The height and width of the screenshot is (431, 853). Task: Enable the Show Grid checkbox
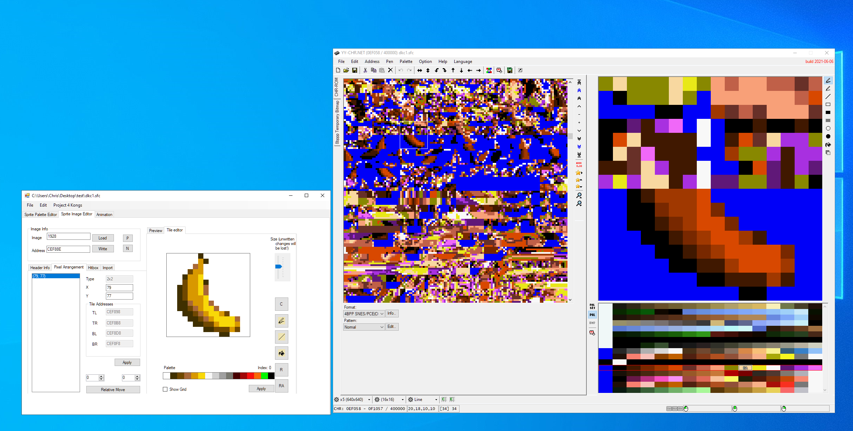tap(165, 389)
